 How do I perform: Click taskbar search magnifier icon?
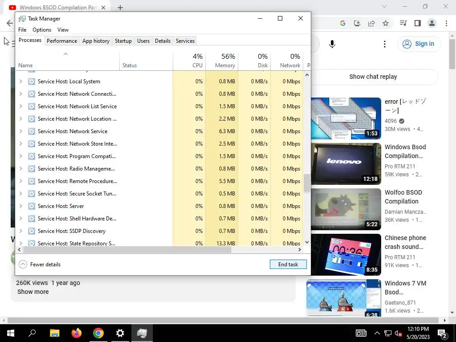point(32,333)
